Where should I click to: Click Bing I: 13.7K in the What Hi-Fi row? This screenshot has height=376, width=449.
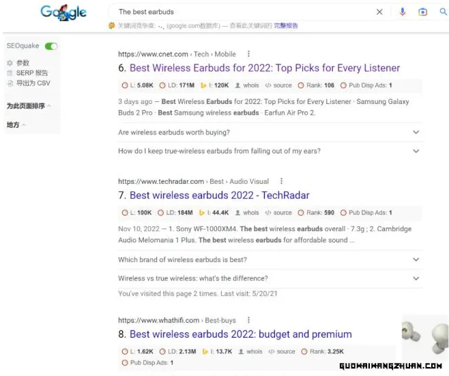point(217,351)
